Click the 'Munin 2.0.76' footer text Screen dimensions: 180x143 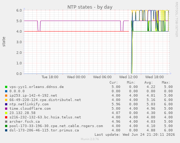tap(90, 139)
